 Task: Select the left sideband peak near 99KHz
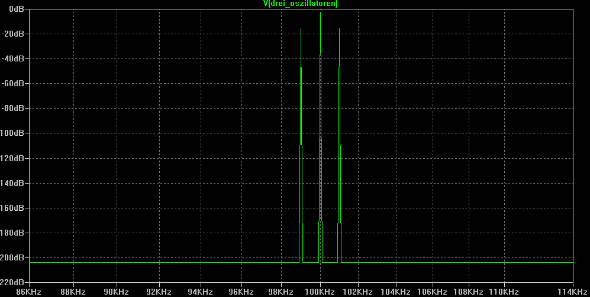click(x=301, y=29)
